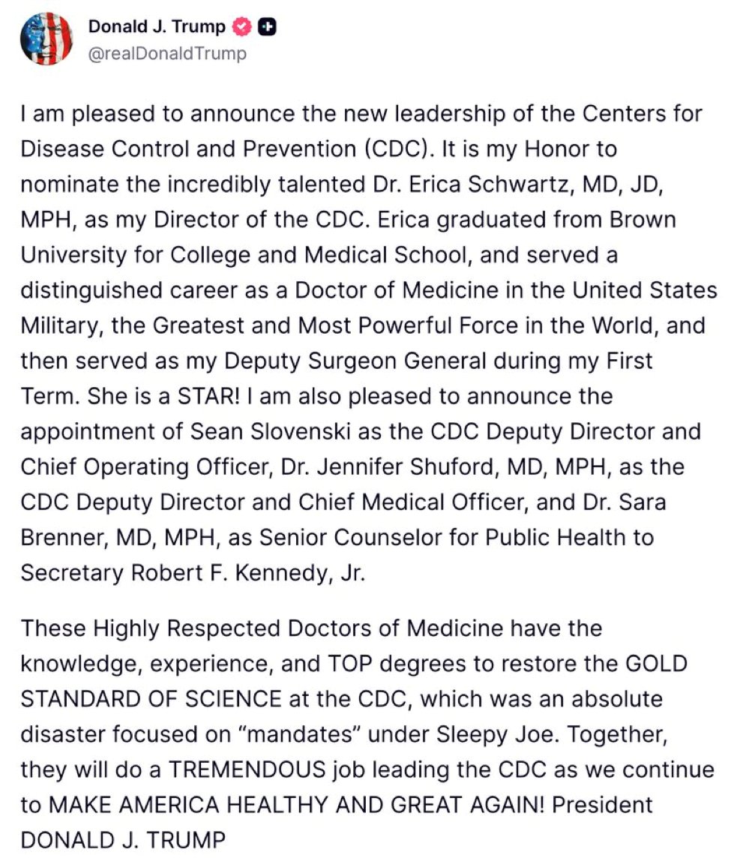Viewport: 740px width, 858px height.
Task: Click closing signature 'DONALD J. TRUMP'
Action: point(123,841)
